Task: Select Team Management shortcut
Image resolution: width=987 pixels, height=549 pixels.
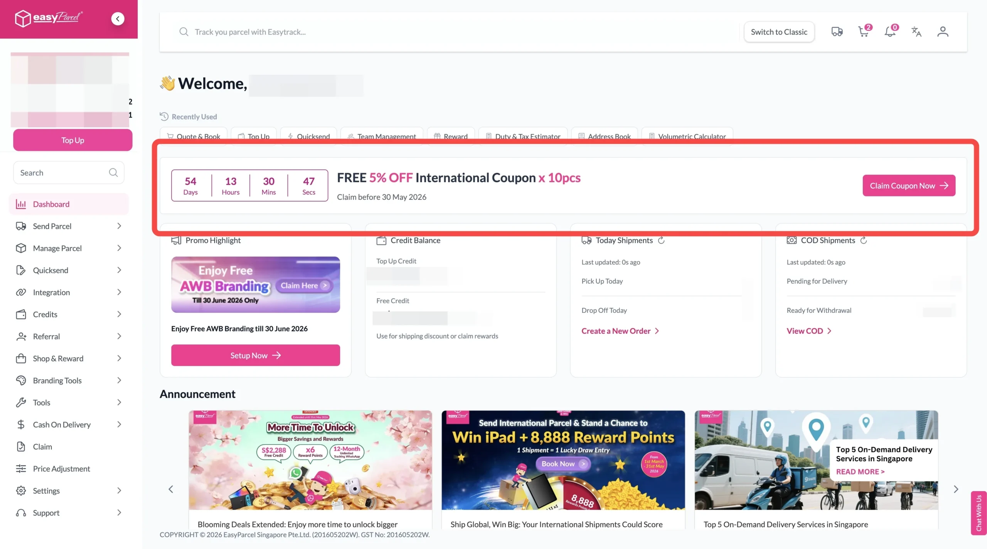Action: point(382,136)
